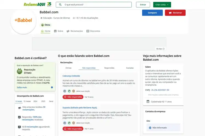Click the calendar icon by Cadastrada há 11 anos
Image resolution: width=205 pixels, height=136 pixels.
[x=148, y=101]
